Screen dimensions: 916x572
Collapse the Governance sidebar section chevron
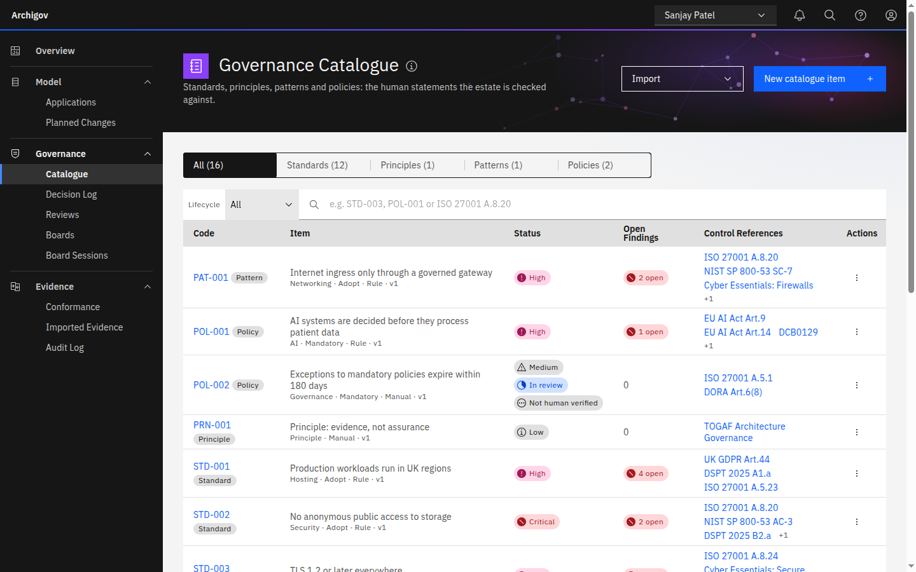148,154
